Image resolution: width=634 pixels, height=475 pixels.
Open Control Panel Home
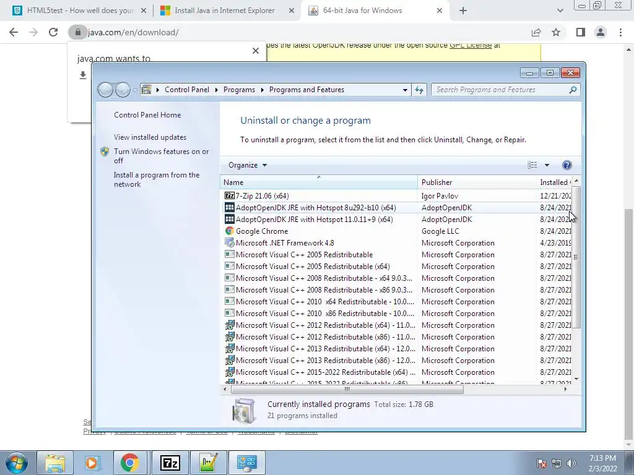147,114
